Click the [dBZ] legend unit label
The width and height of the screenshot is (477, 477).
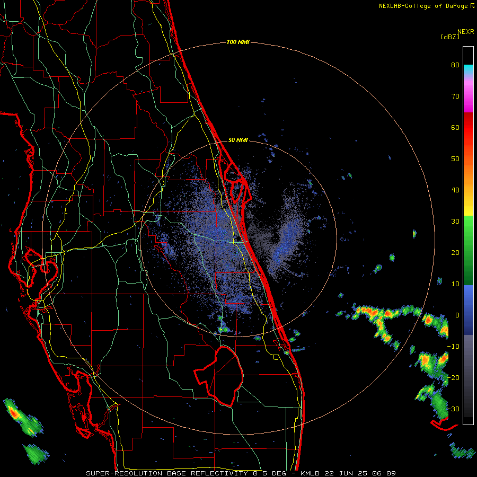point(450,37)
